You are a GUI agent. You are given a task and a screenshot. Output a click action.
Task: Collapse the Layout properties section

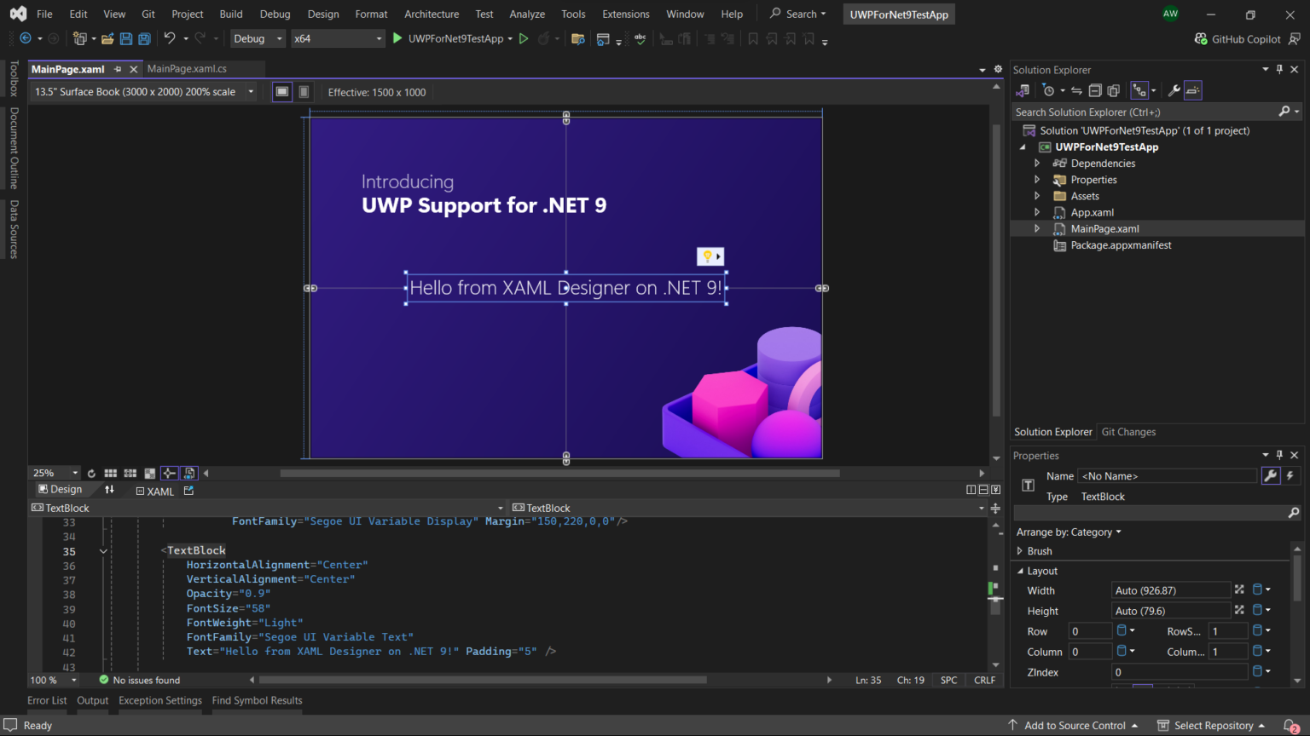1020,571
